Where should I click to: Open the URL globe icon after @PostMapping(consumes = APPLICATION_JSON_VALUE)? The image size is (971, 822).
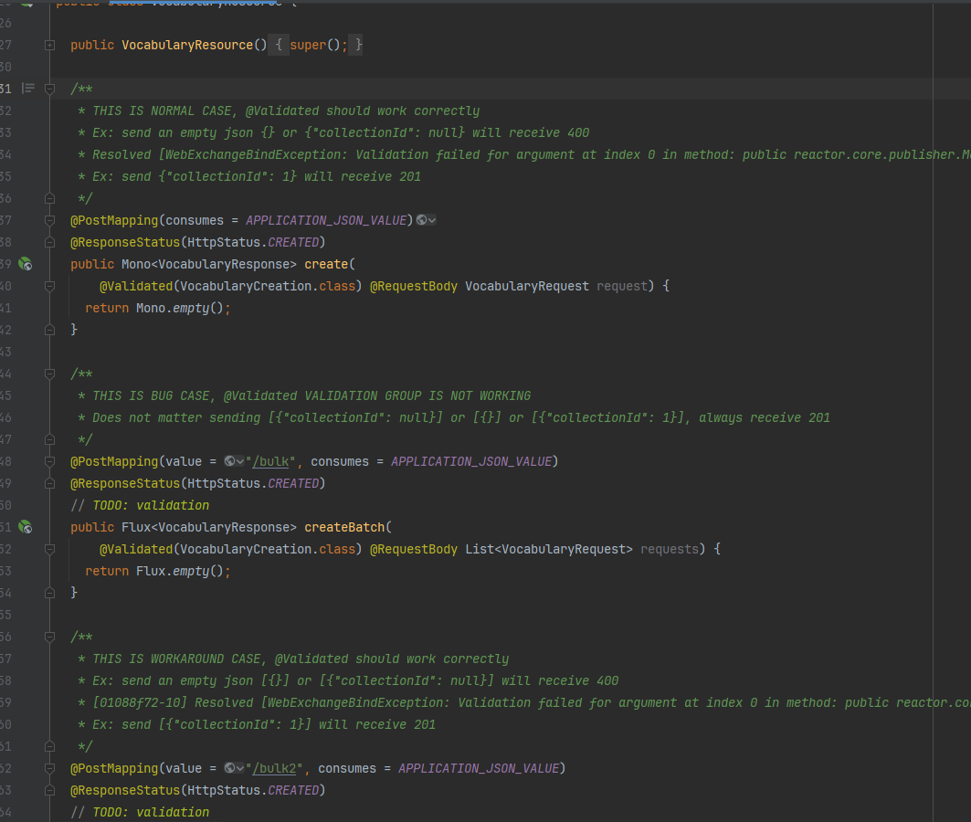pyautogui.click(x=422, y=220)
